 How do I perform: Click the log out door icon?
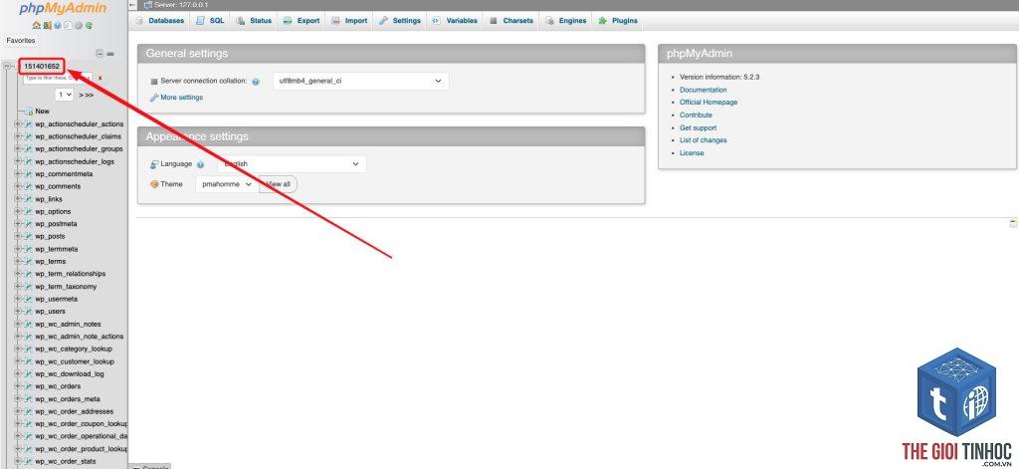click(48, 25)
